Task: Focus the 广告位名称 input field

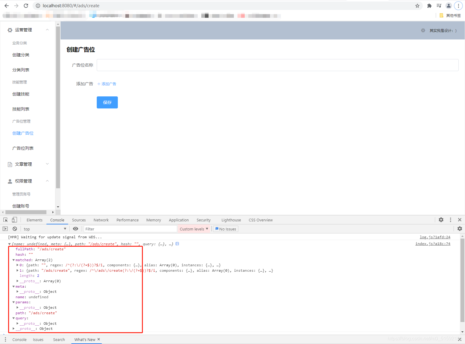Action: [278, 65]
